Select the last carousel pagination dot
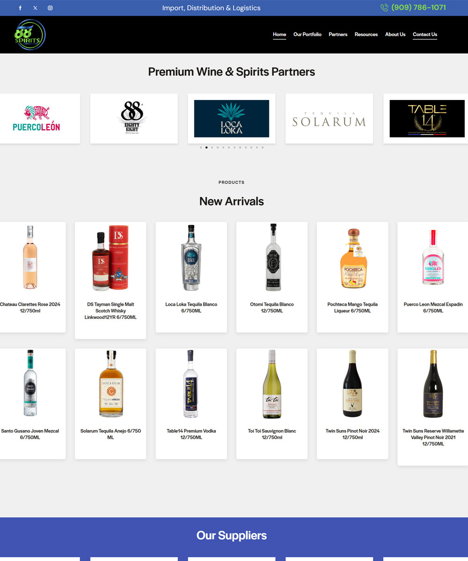Image resolution: width=468 pixels, height=561 pixels. 263,147
